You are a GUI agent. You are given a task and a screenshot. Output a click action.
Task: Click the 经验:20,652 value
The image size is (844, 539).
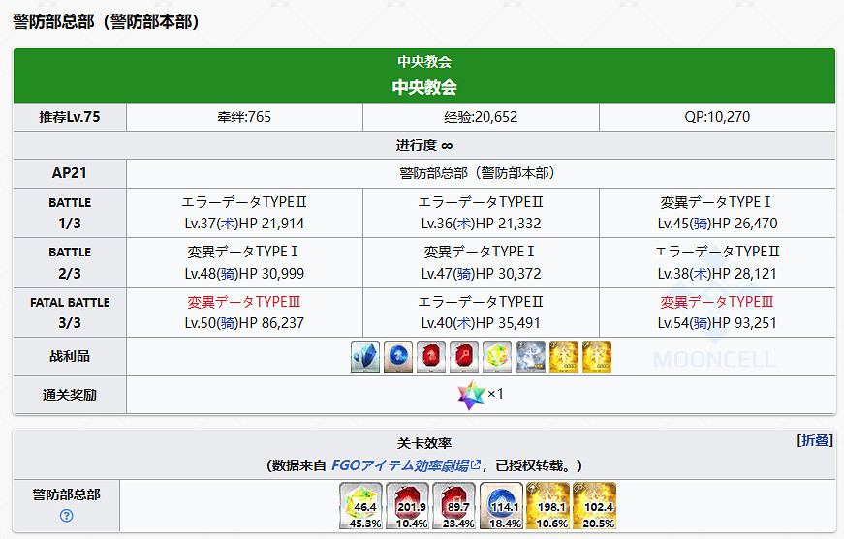coord(481,117)
